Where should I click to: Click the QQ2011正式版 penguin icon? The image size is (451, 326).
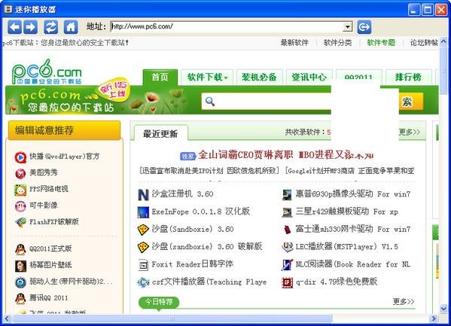20,249
